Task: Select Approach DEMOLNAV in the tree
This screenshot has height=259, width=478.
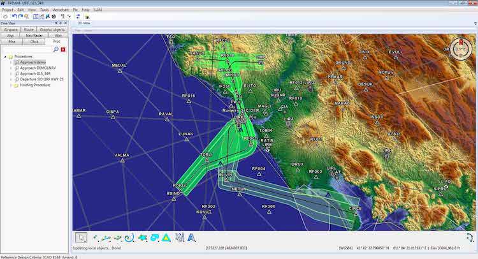Action: pyautogui.click(x=38, y=68)
